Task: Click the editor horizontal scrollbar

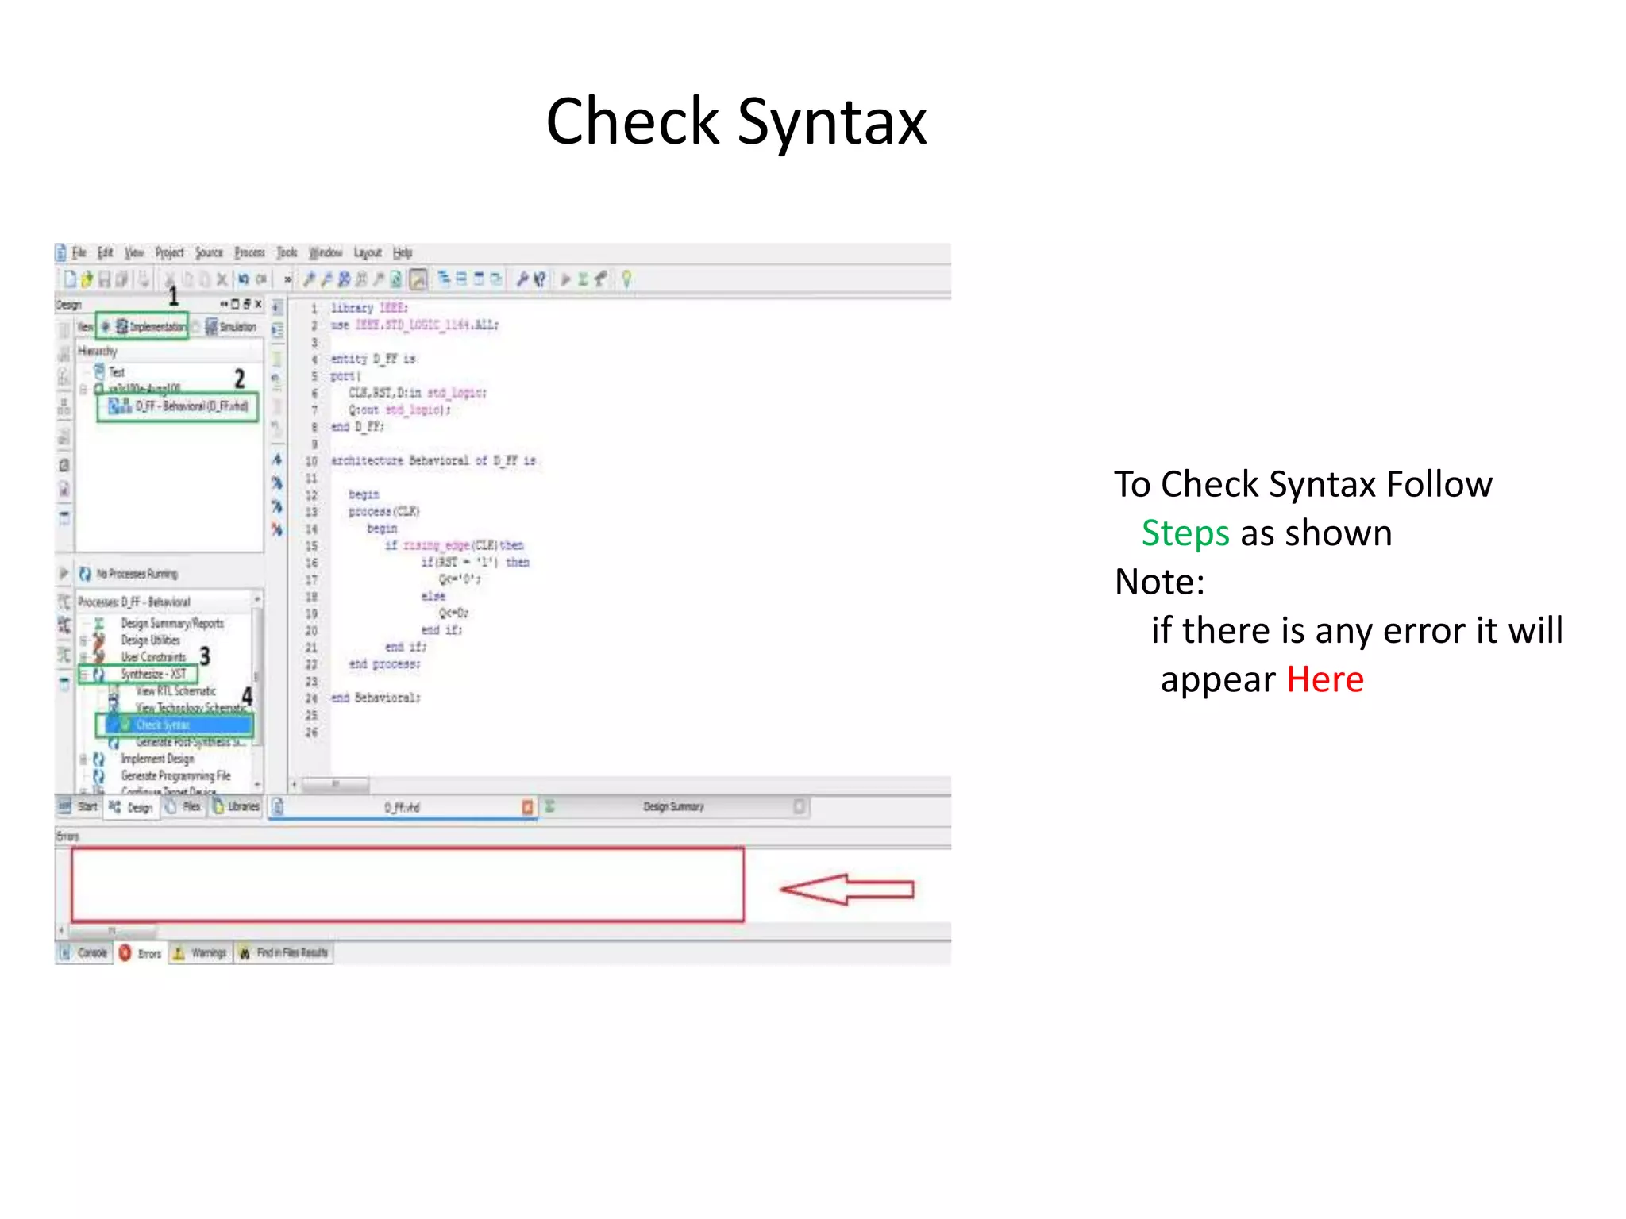Action: (x=336, y=785)
